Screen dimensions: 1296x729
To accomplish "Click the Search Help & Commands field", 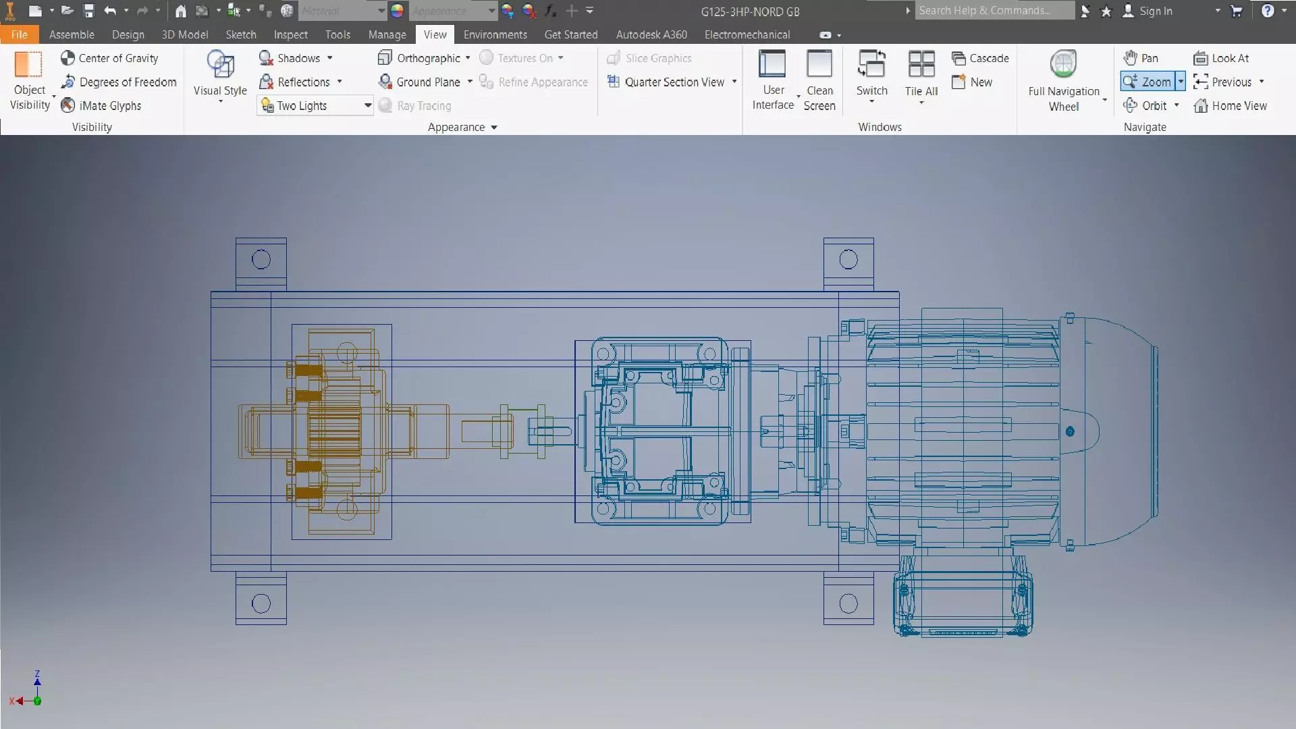I will click(992, 11).
